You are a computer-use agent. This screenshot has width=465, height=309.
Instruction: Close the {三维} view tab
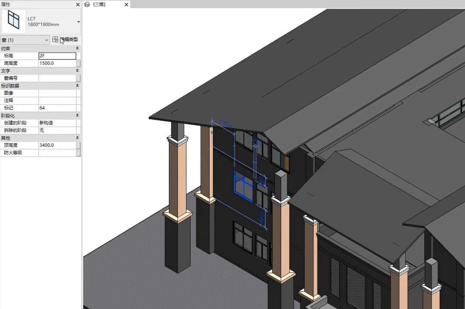click(x=126, y=4)
